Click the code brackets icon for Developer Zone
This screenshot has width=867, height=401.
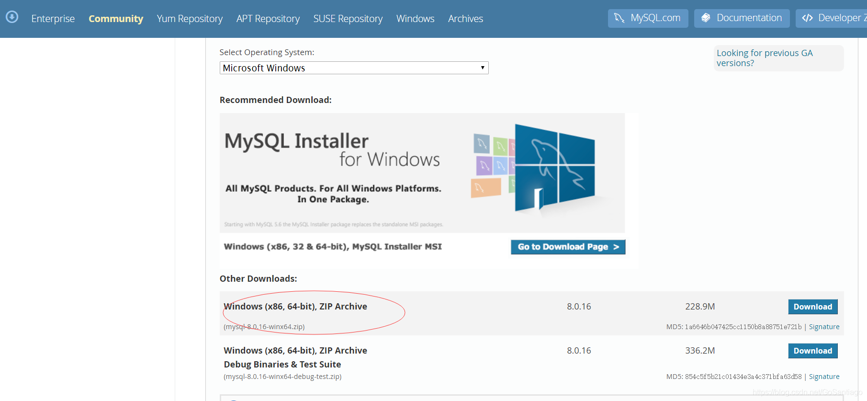click(807, 18)
